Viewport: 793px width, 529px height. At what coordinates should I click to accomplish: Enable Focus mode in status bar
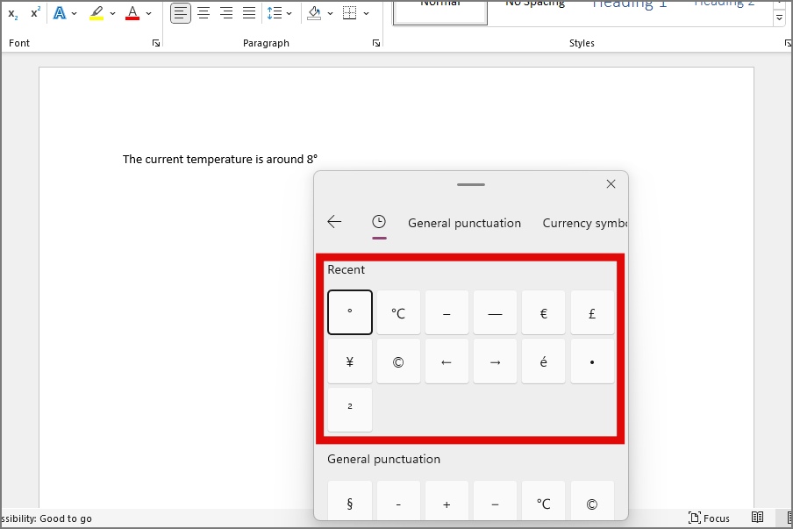(709, 518)
